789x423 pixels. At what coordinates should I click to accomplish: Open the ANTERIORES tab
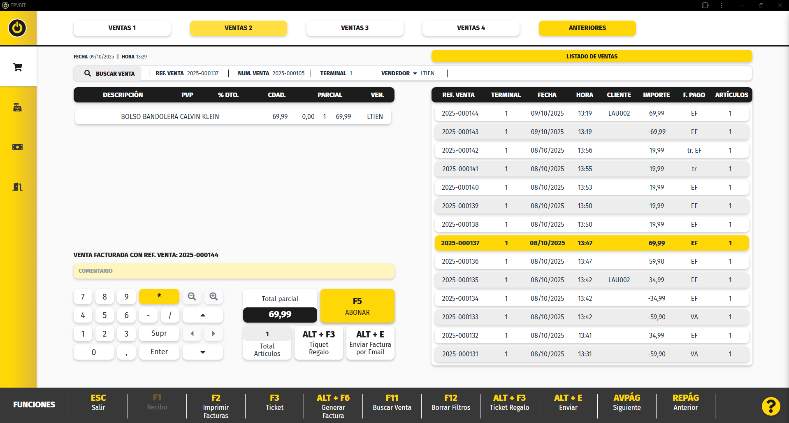(x=587, y=28)
